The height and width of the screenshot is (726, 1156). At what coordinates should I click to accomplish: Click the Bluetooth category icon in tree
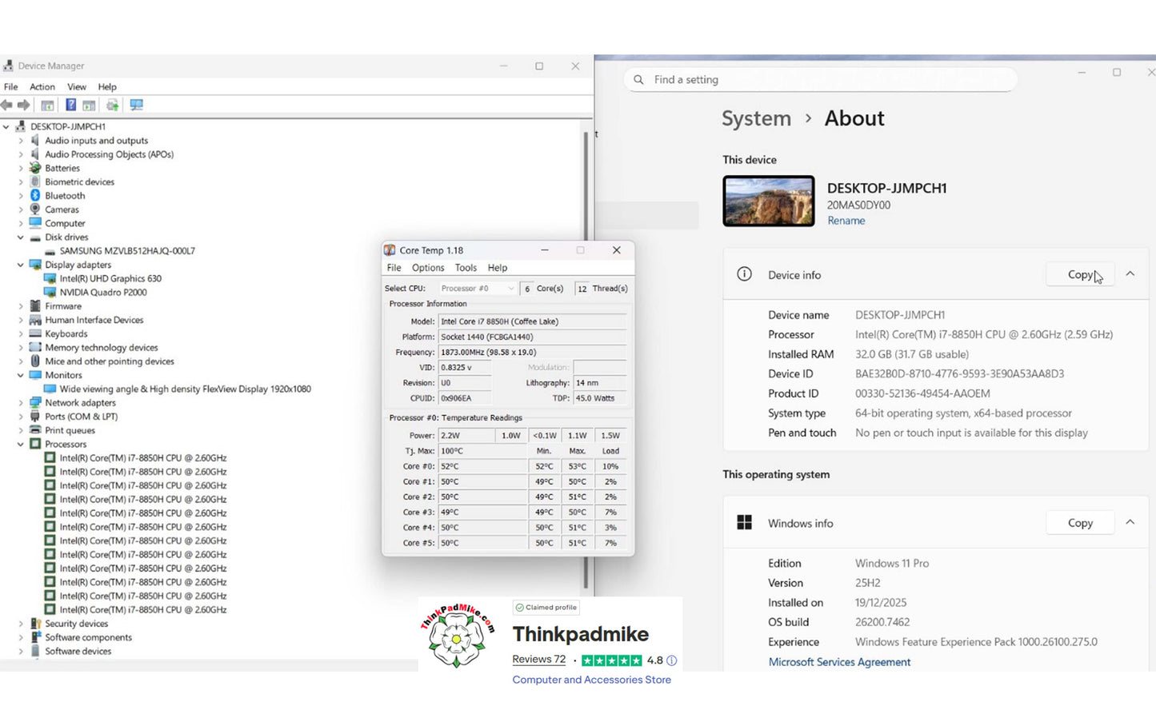point(35,196)
